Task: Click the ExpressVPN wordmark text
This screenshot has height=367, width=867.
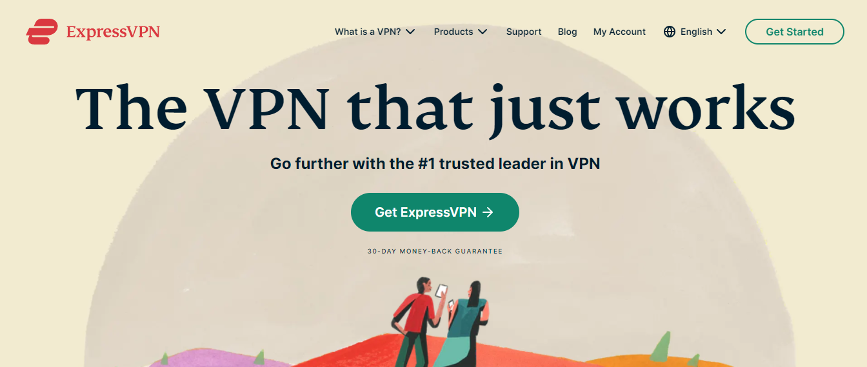Action: tap(113, 32)
